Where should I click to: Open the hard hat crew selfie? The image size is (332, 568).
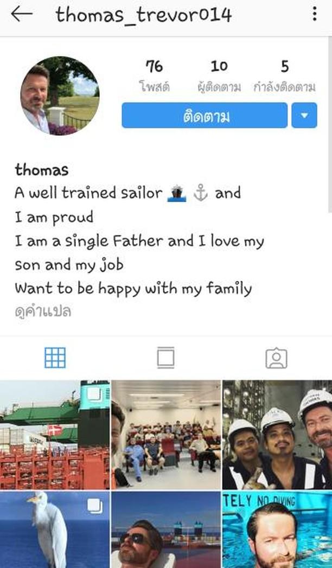coord(277,435)
